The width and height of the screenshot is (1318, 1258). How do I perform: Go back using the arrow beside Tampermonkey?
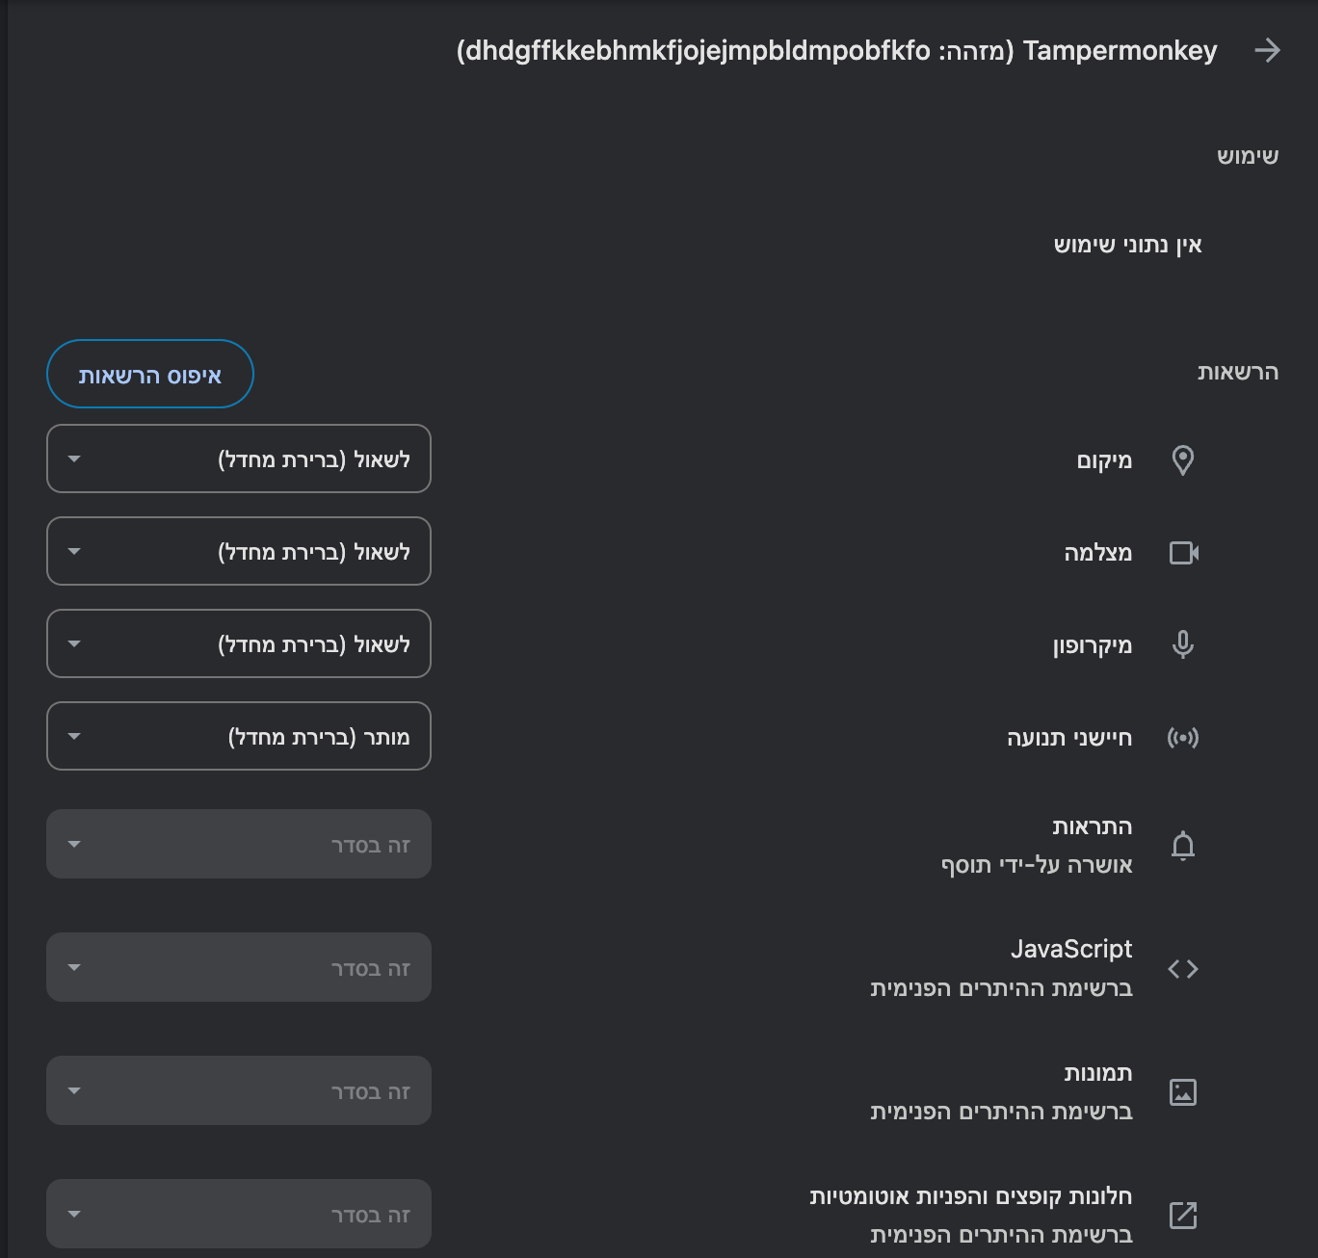[x=1268, y=50]
